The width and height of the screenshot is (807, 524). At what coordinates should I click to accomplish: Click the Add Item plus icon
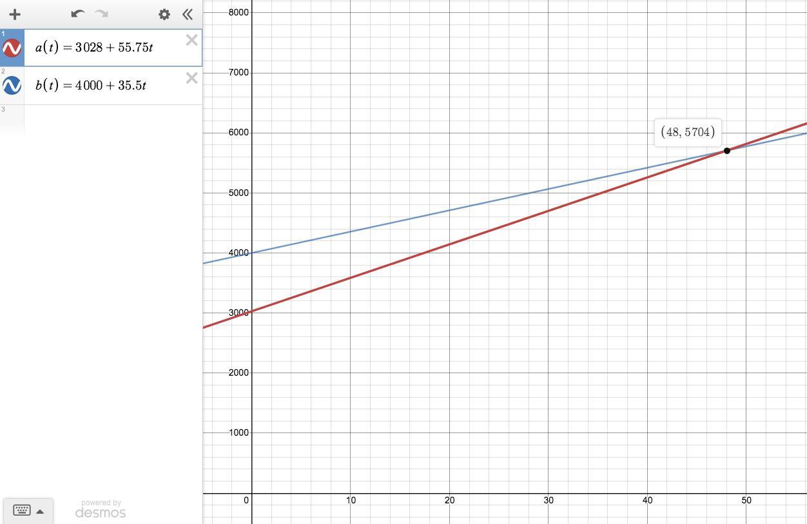[x=15, y=14]
